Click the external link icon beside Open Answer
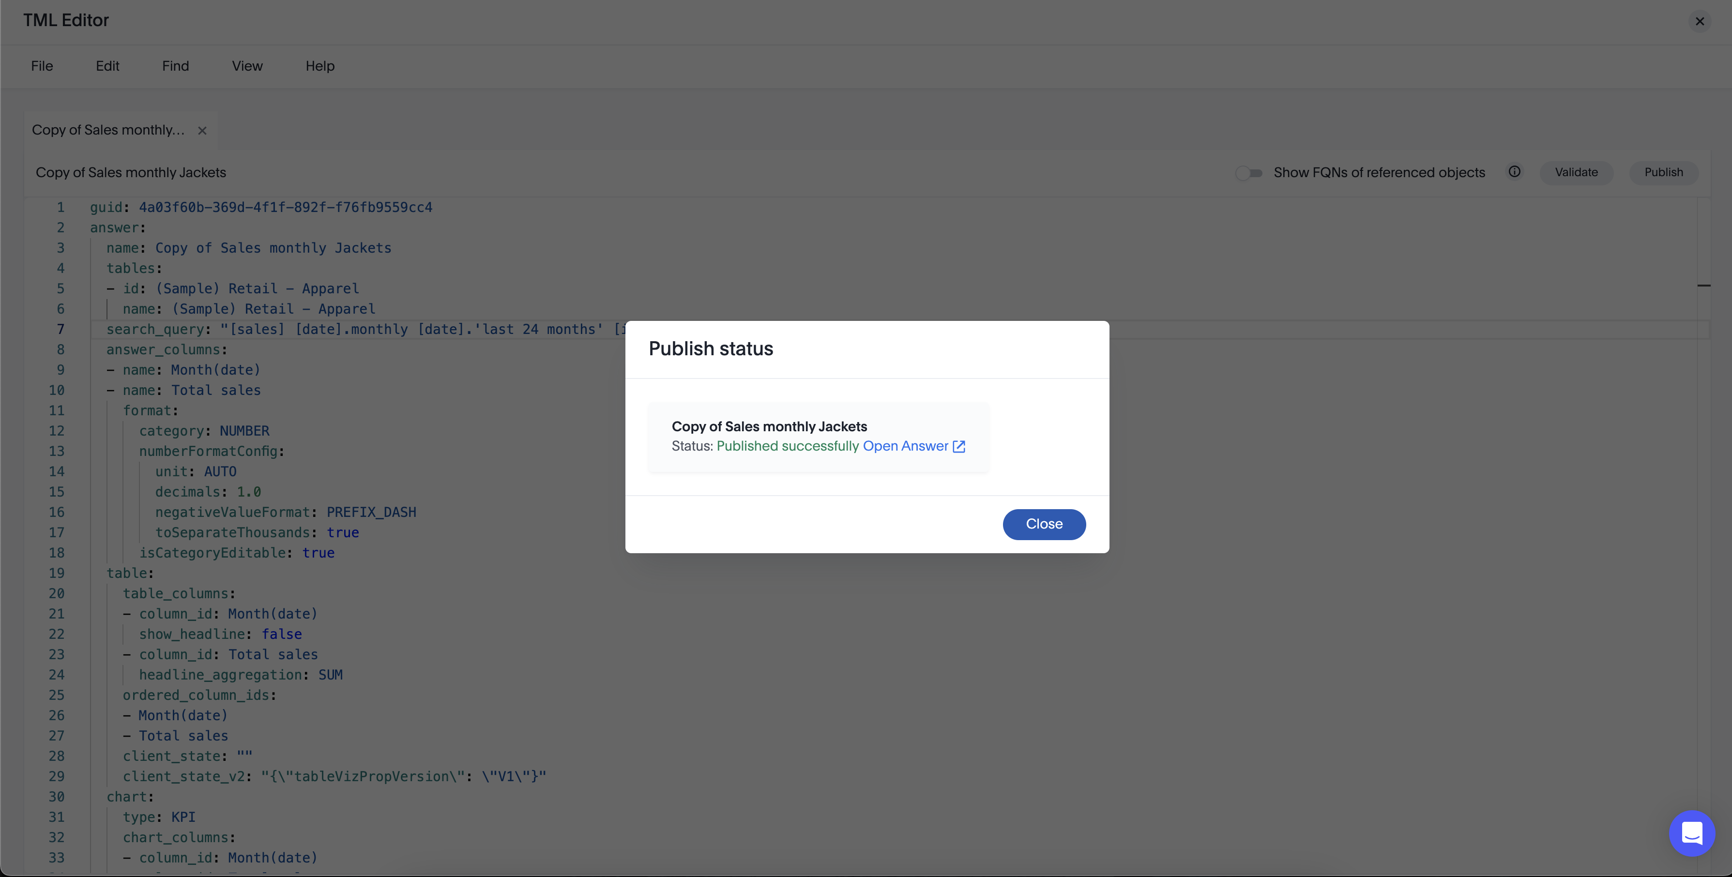1732x877 pixels. click(x=958, y=446)
